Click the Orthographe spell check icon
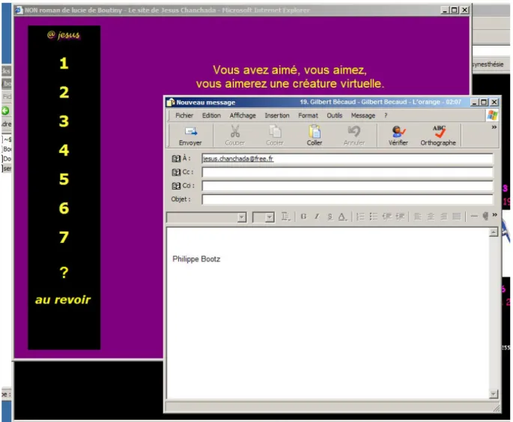Image resolution: width=513 pixels, height=422 pixels. coord(438,132)
